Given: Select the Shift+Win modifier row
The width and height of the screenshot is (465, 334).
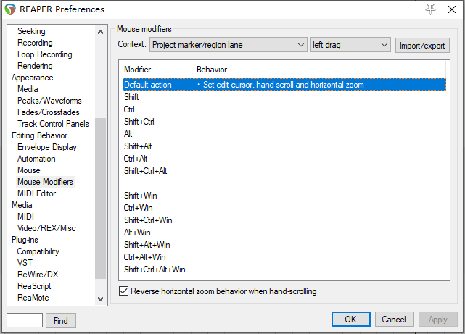Looking at the screenshot, I should point(284,196).
